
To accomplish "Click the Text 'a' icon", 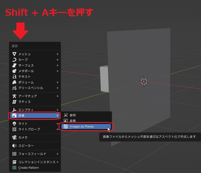I will pyautogui.click(x=14, y=77).
